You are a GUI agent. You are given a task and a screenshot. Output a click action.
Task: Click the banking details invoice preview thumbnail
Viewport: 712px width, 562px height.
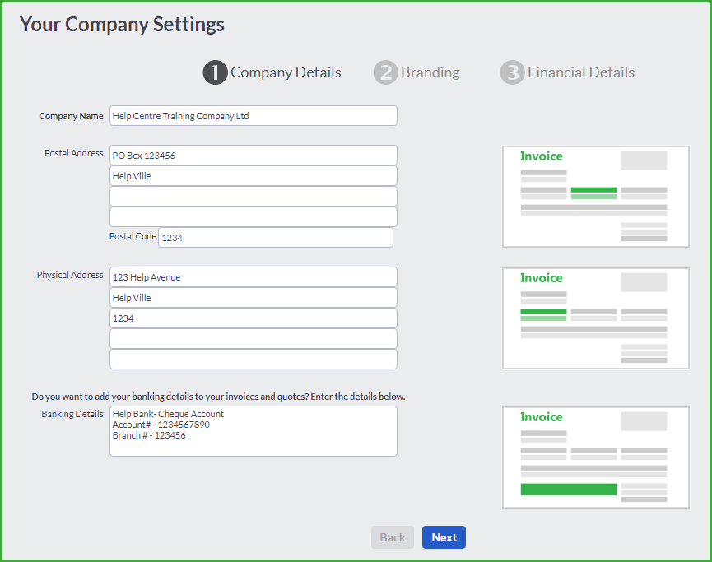click(595, 457)
